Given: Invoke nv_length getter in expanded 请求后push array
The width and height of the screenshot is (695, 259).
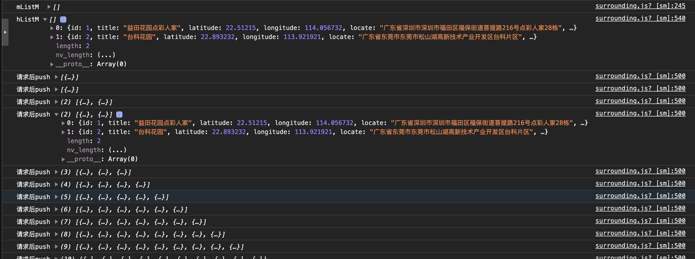Looking at the screenshot, I should tap(118, 150).
